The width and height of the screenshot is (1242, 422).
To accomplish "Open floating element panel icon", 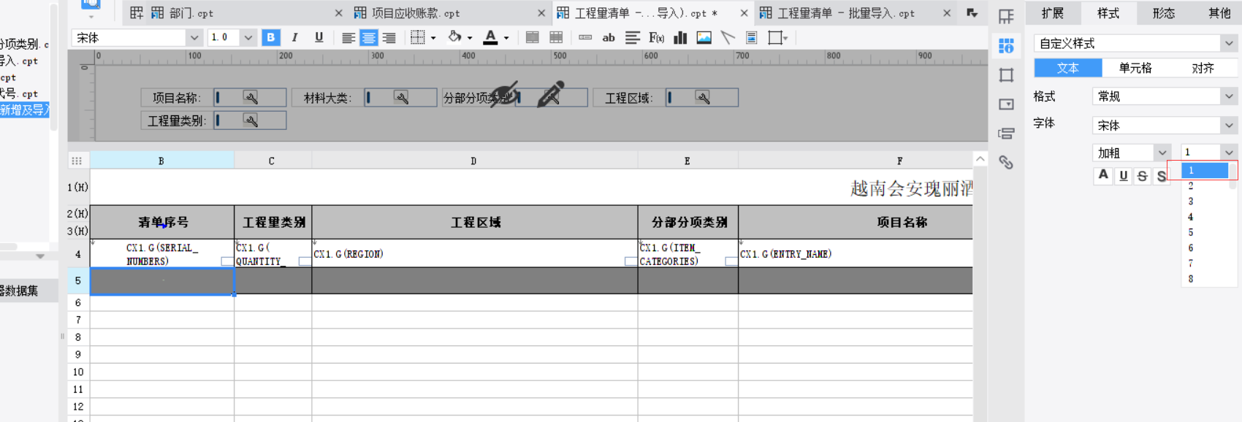I will pyautogui.click(x=1006, y=75).
